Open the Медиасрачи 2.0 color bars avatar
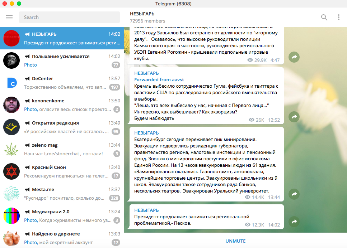This screenshot has width=347, height=248. (x=11, y=216)
